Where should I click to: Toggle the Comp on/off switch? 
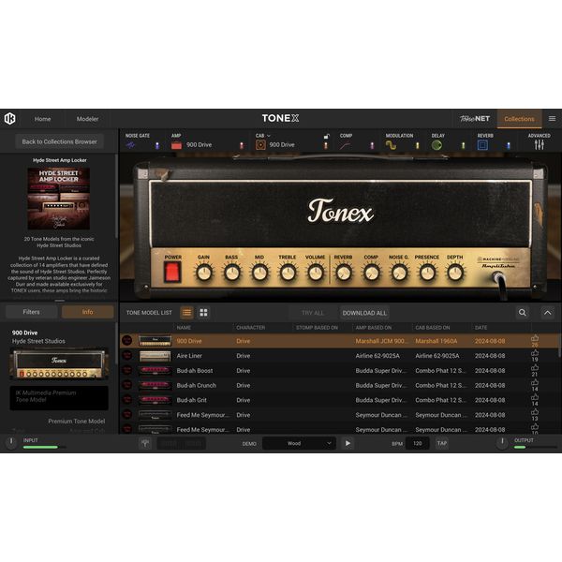tap(372, 145)
